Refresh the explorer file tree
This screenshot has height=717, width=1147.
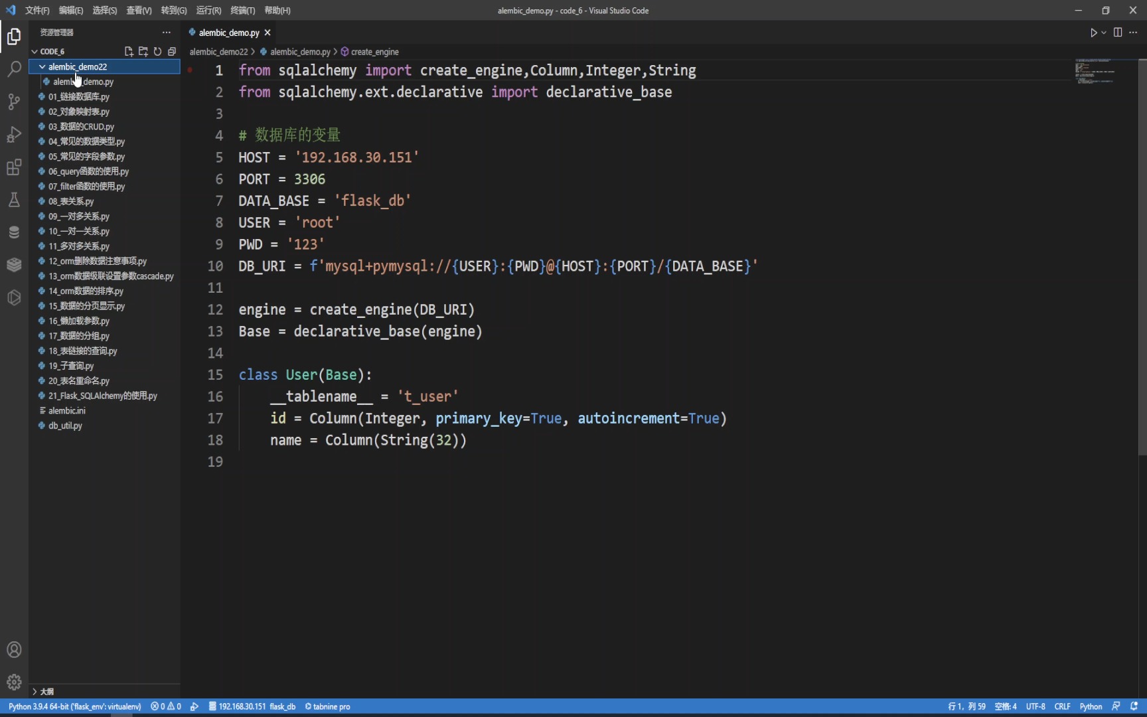[158, 51]
